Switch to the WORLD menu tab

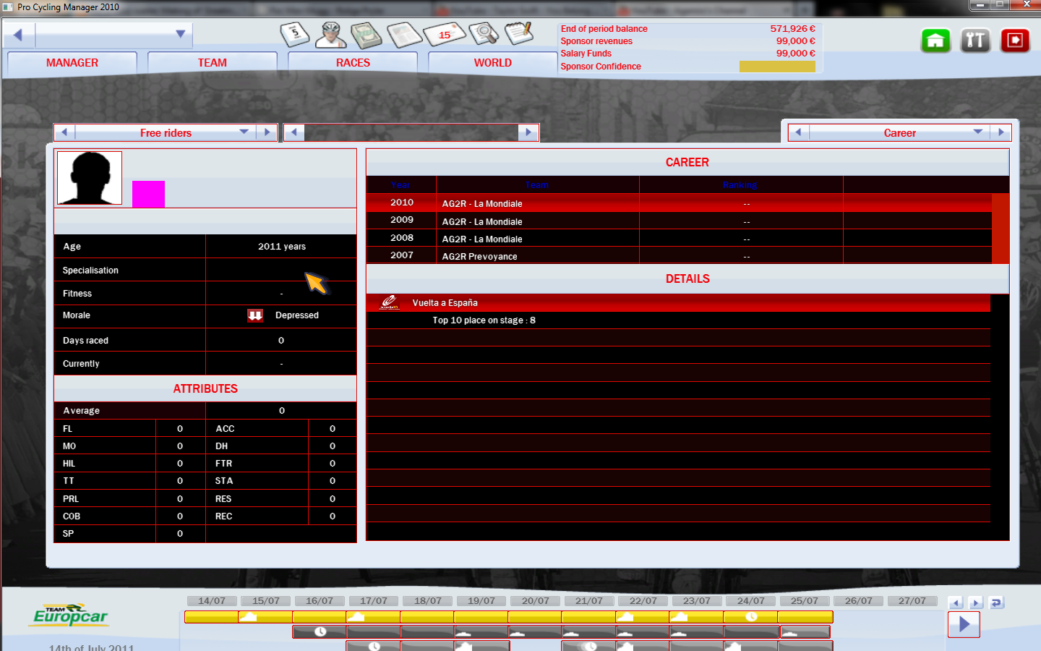pos(492,63)
